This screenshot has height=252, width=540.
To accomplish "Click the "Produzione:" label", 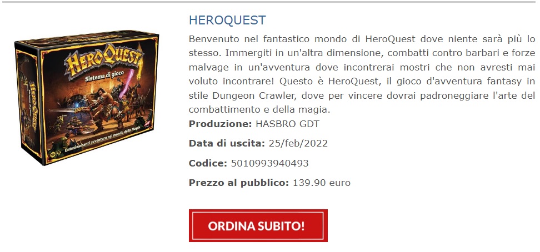I will tap(221, 124).
